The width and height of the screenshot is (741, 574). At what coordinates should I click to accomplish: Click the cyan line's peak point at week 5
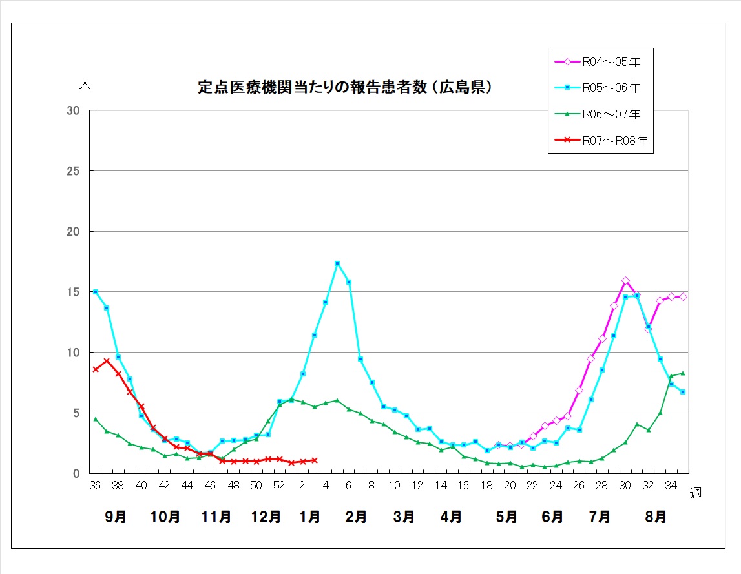(x=337, y=263)
